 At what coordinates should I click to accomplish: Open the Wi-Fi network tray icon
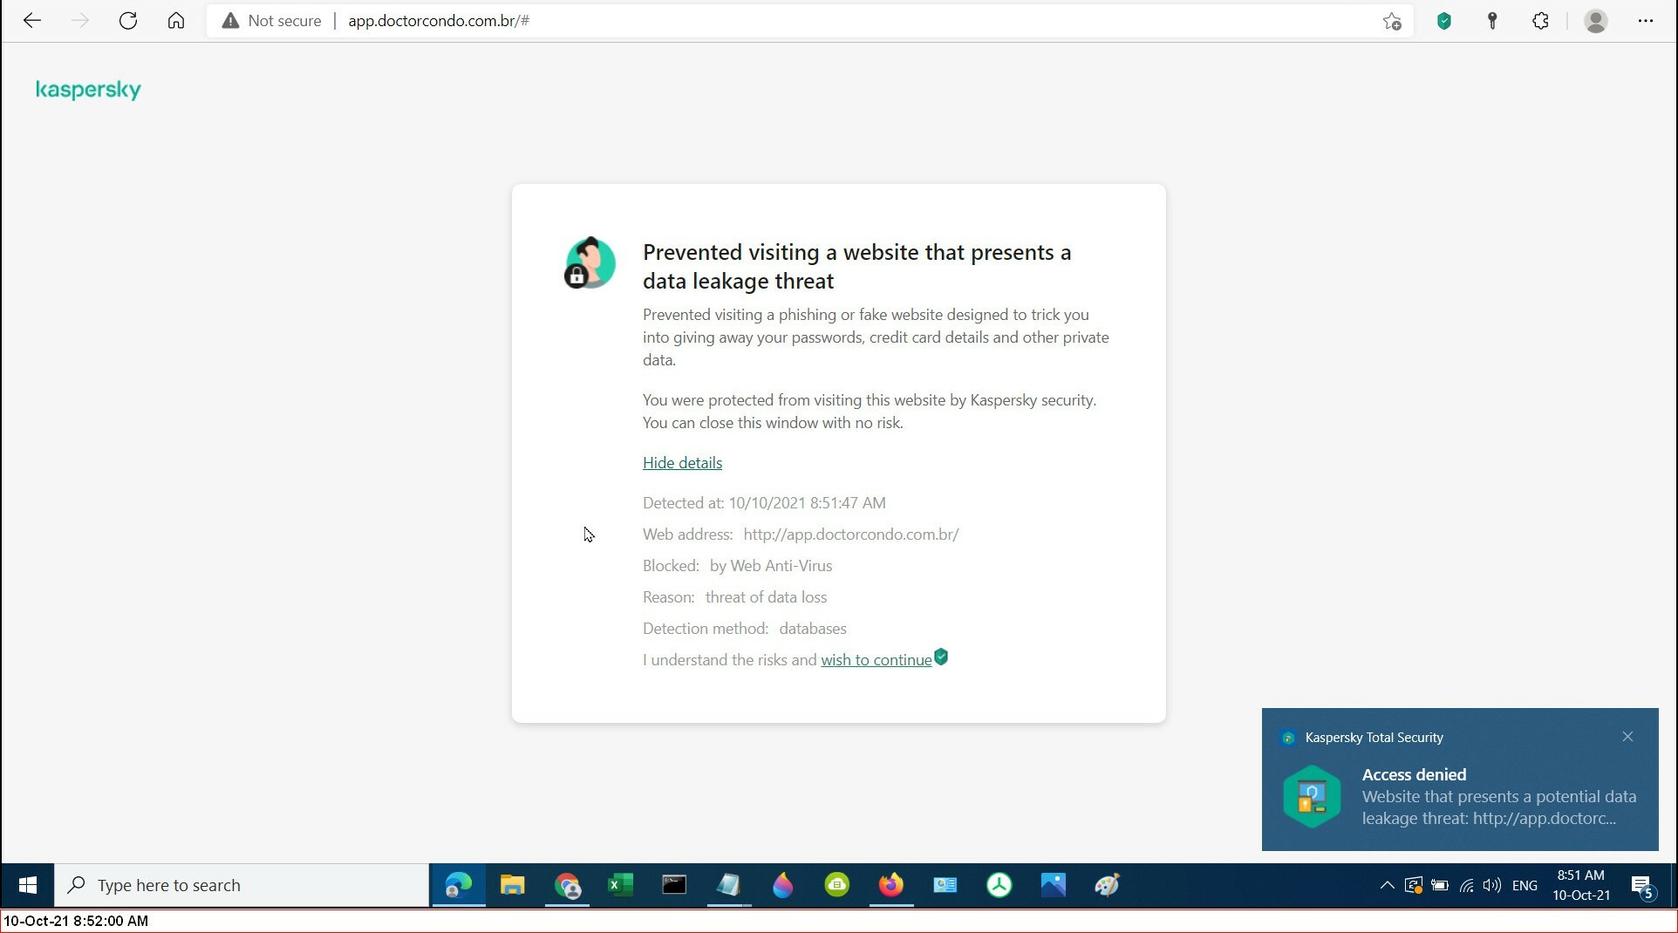[1466, 886]
